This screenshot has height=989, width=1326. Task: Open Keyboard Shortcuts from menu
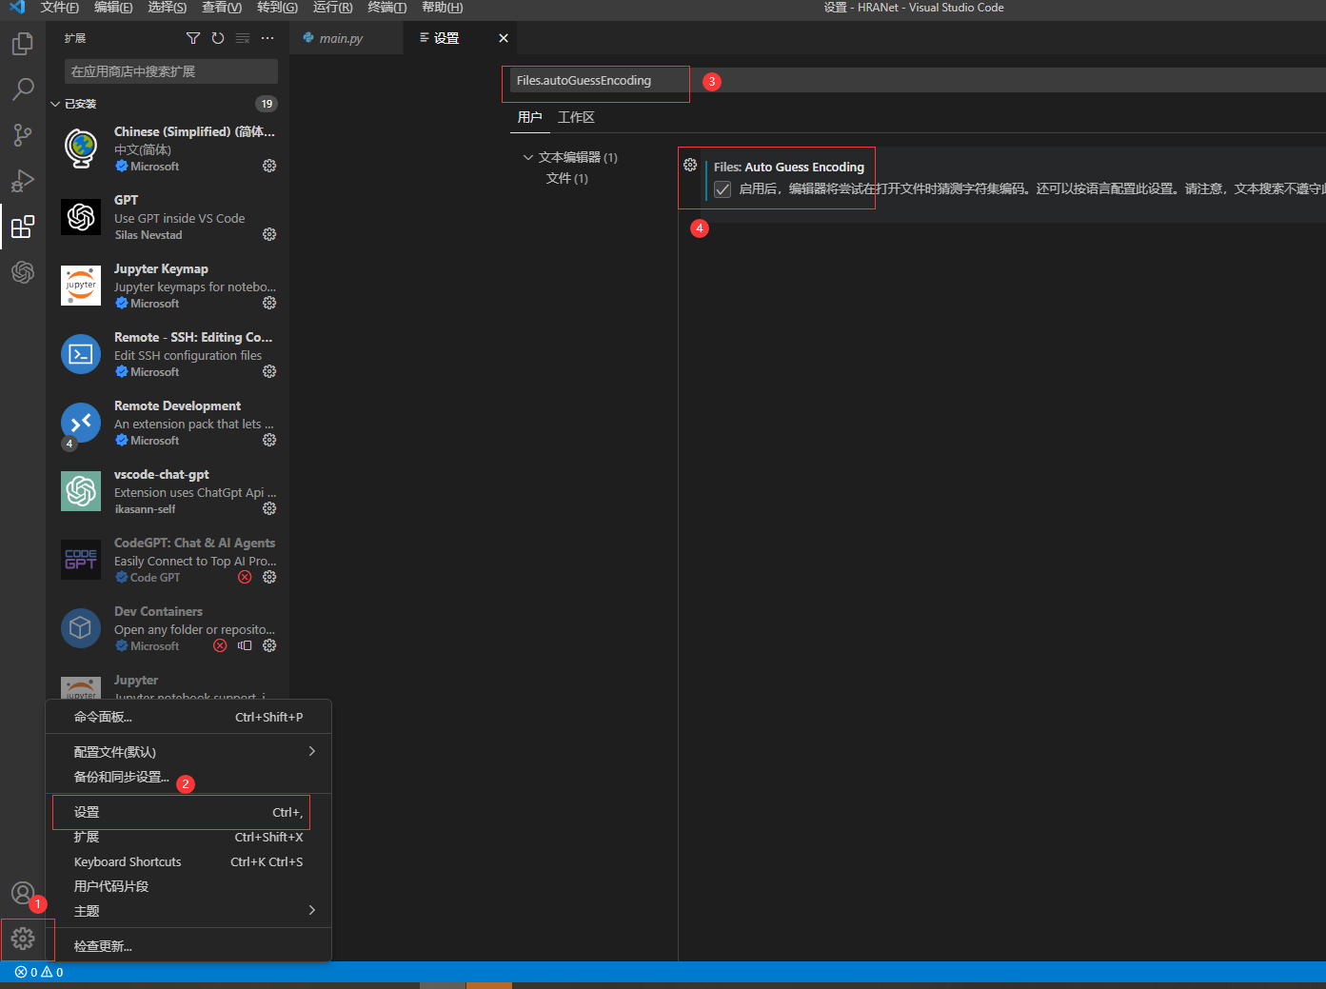pos(188,861)
